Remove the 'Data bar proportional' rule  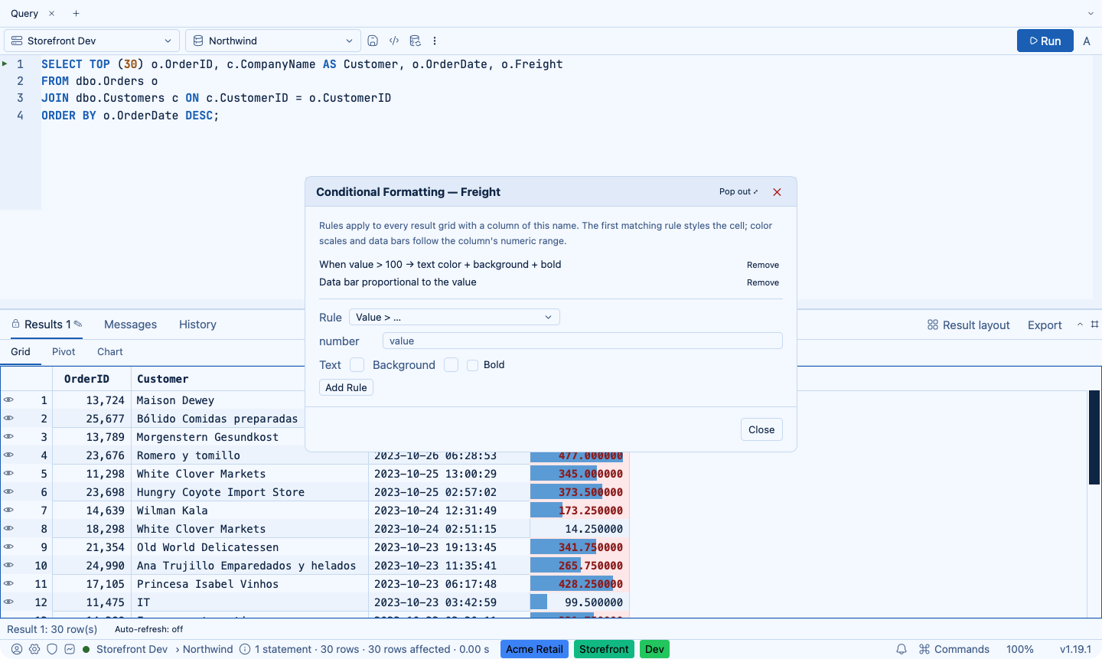(763, 282)
